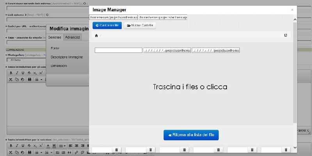Toggle Bold in the upper text editor
Image resolution: width=312 pixels, height=156 pixels.
pos(11,73)
